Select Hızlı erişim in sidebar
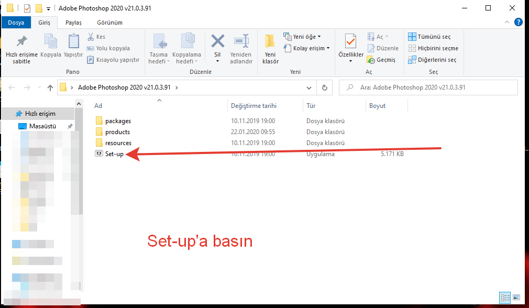 point(38,114)
